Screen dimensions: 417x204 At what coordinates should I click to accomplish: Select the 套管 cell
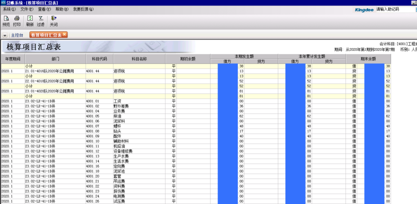pos(139,176)
